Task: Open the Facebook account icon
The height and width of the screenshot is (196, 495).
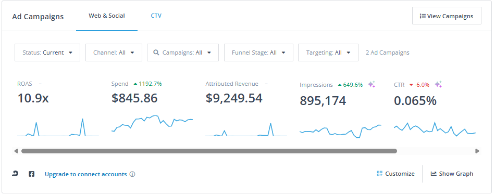Action: coord(32,174)
